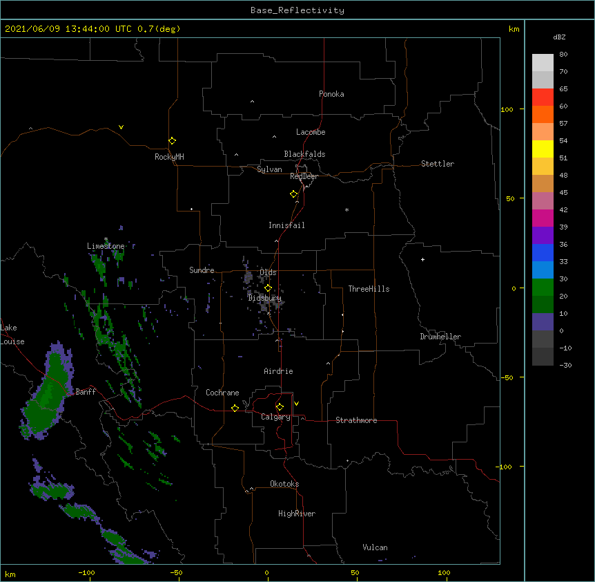Select the Vulcan label
The height and width of the screenshot is (582, 595).
(x=375, y=547)
